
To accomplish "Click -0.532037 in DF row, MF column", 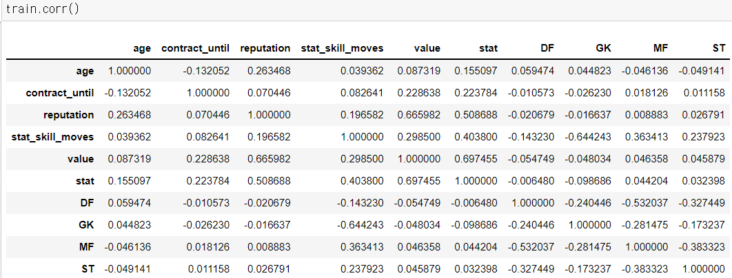I will tap(645, 203).
